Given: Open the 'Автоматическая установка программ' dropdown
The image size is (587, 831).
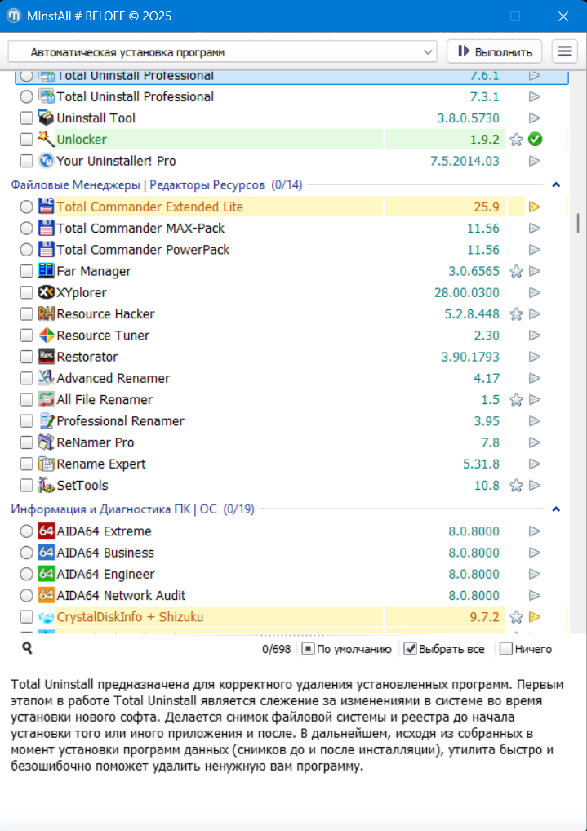Looking at the screenshot, I should click(222, 52).
